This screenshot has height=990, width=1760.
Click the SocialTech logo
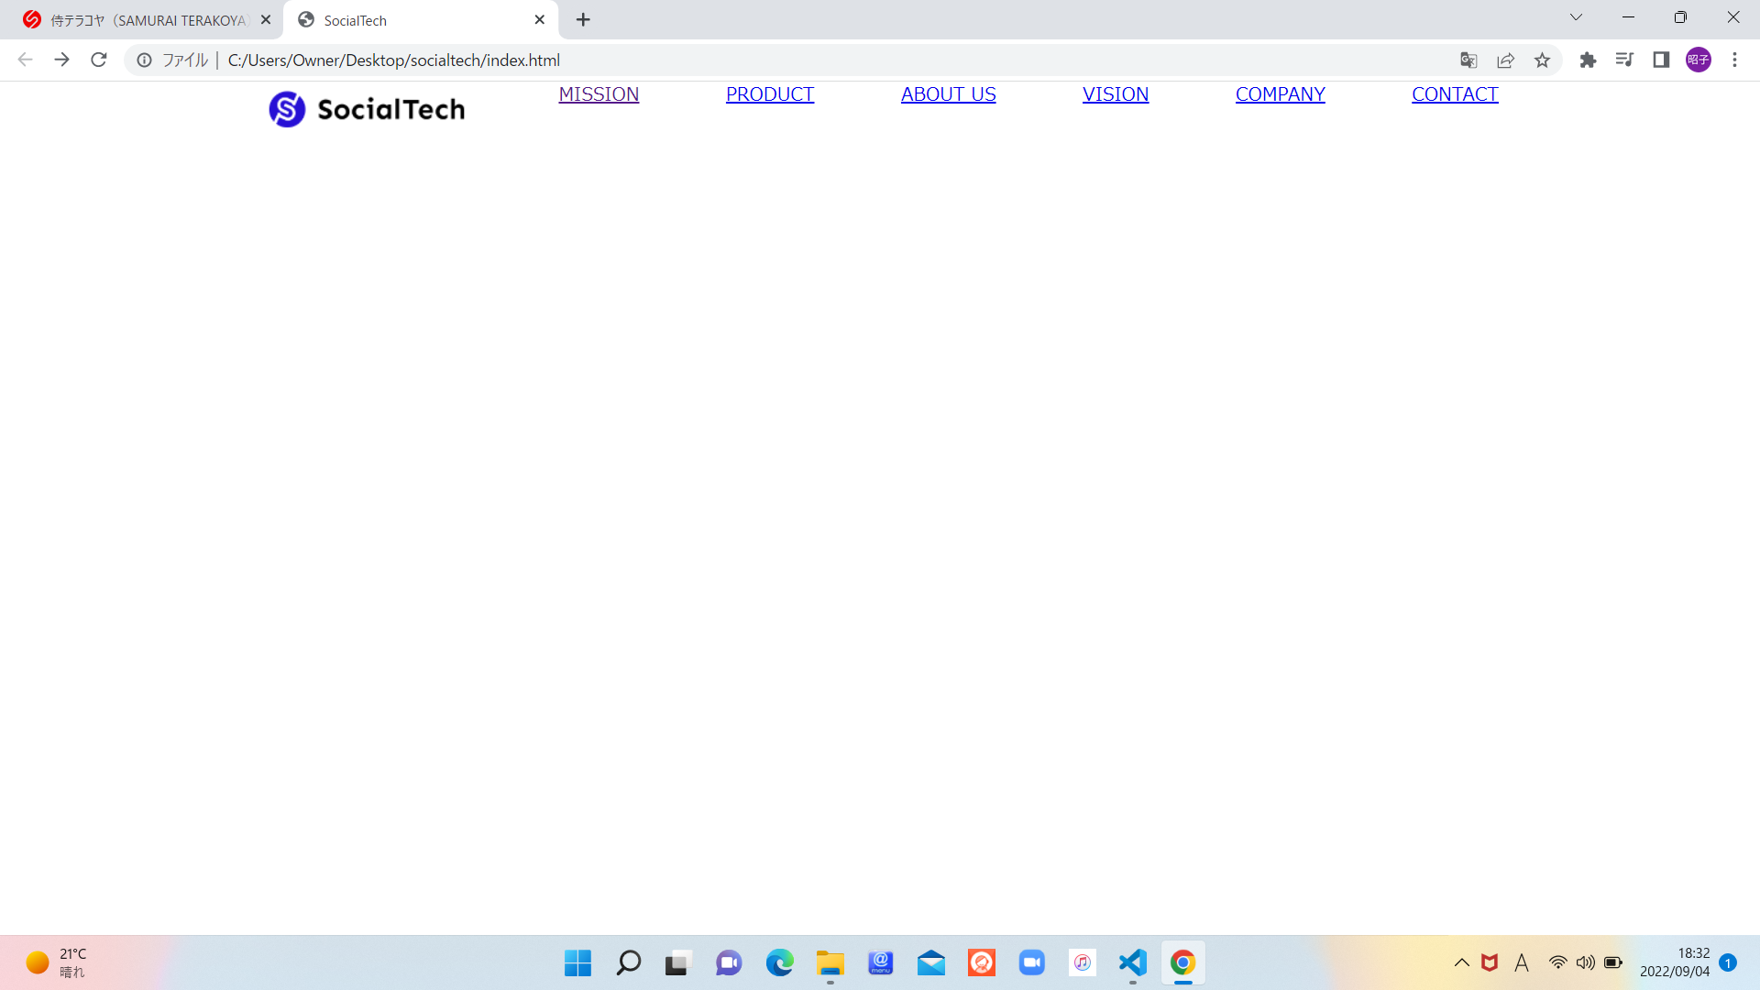pos(367,109)
